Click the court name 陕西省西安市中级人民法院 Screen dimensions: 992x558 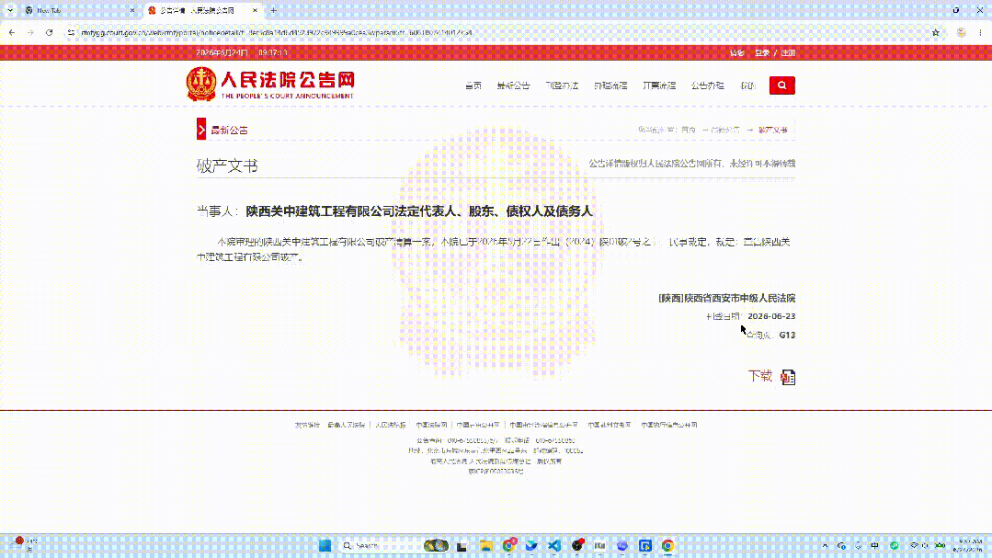pos(739,298)
